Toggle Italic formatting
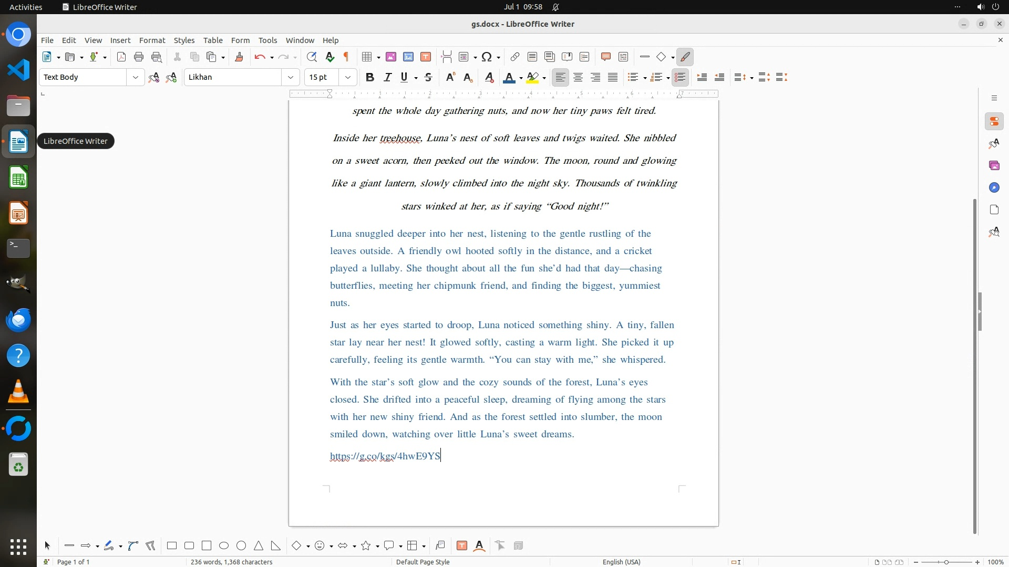The height and width of the screenshot is (567, 1009). [x=388, y=78]
